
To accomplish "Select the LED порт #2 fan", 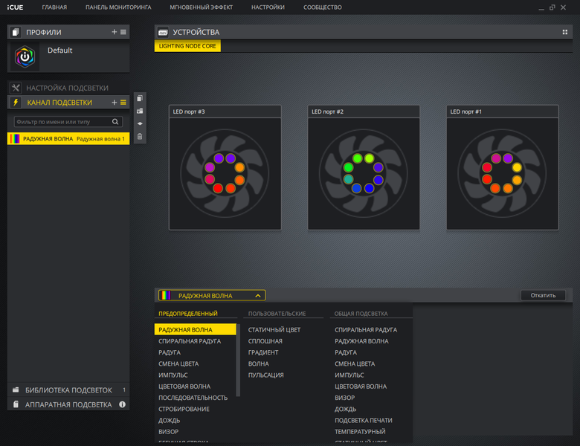I will (364, 167).
